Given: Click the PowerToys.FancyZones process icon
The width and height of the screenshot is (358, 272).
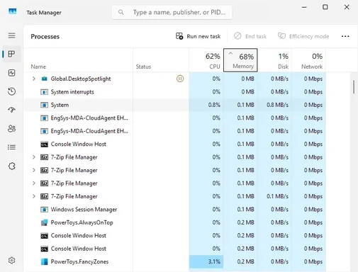Looking at the screenshot, I should pos(44,261).
